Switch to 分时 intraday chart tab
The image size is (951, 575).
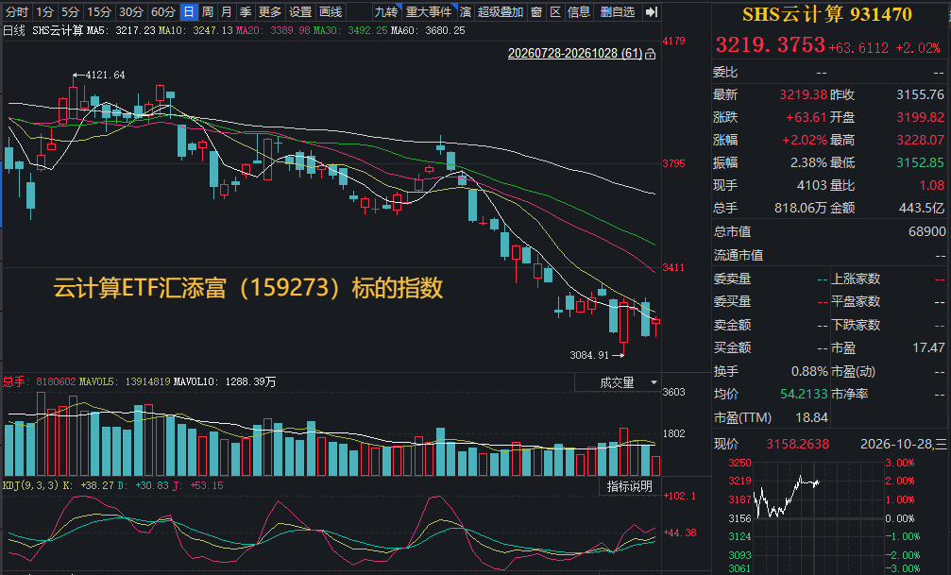[x=16, y=12]
